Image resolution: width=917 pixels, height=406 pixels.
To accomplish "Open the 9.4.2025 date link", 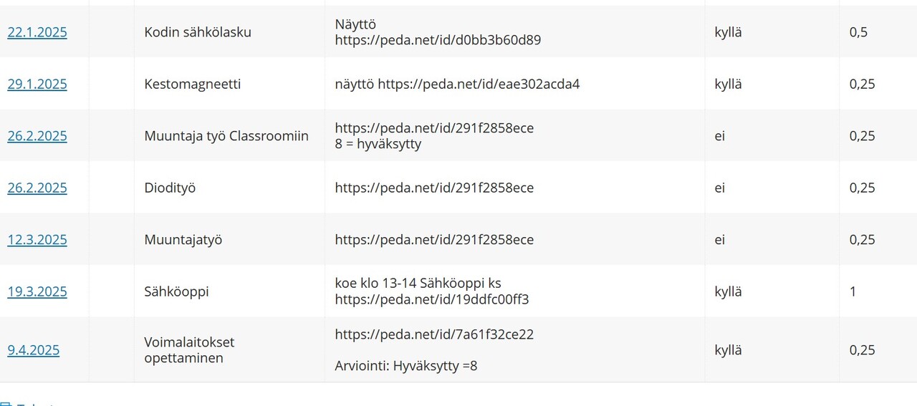I will click(34, 350).
